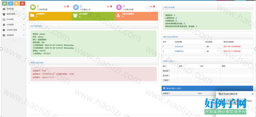The image size is (256, 117).
Task: Click the icon in the orange 总解决问题数目 tile
Action: [118, 15]
